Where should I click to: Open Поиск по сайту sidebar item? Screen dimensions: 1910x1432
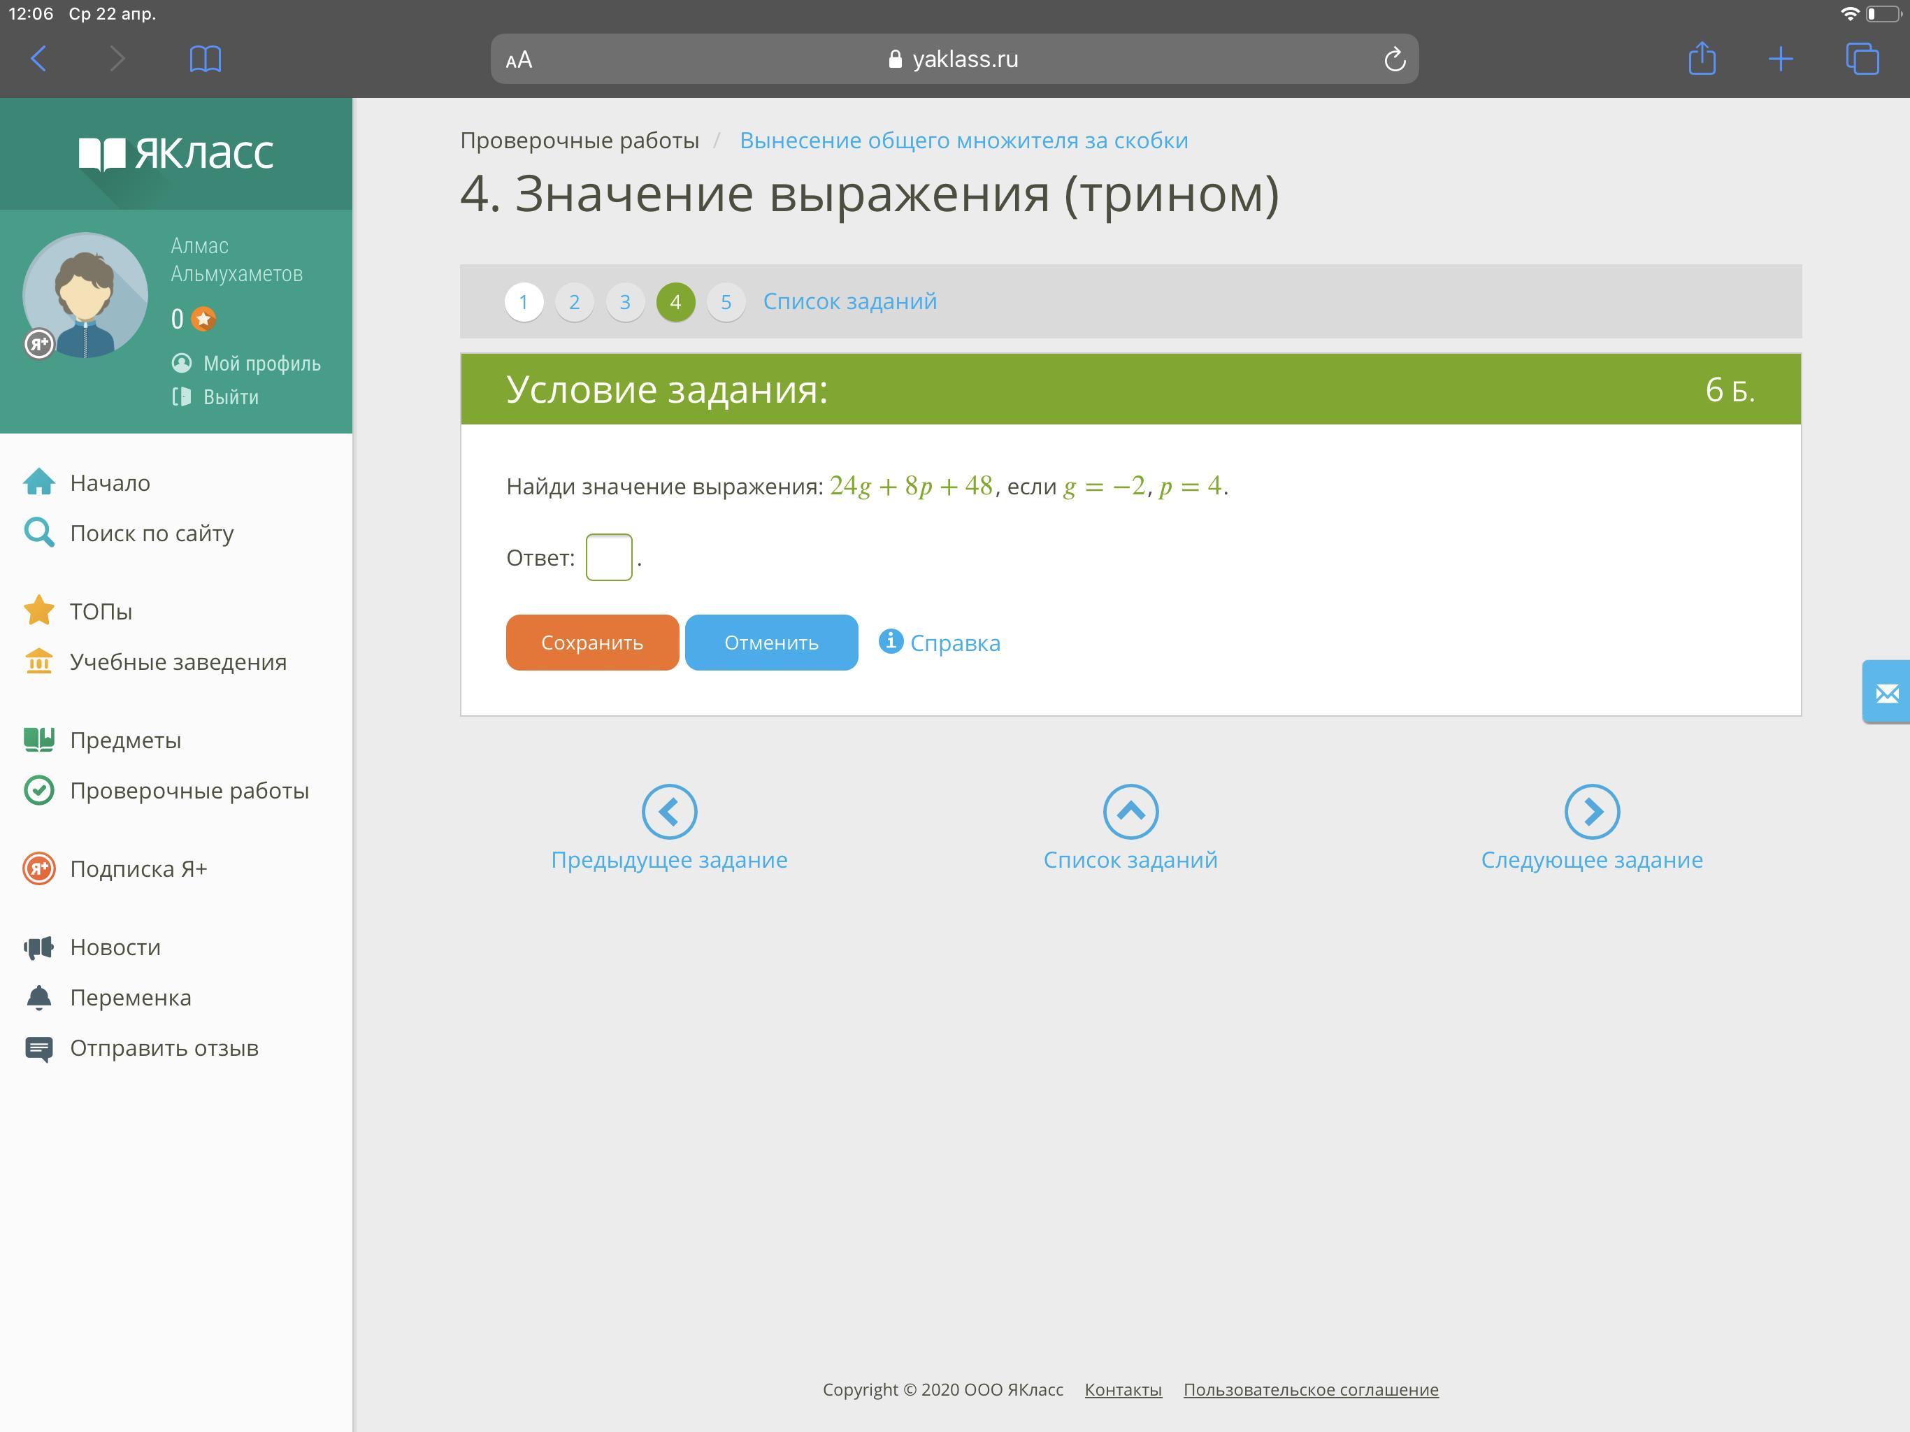[151, 533]
